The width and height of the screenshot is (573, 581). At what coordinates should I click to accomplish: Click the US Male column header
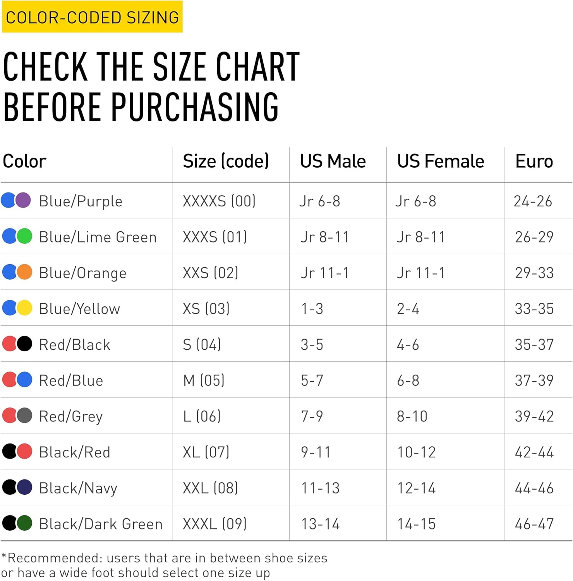click(x=333, y=161)
